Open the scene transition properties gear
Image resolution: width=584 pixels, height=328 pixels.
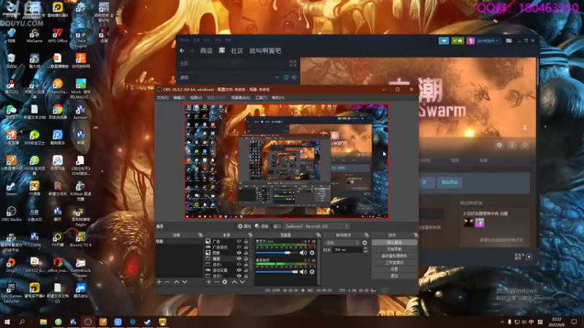364,243
